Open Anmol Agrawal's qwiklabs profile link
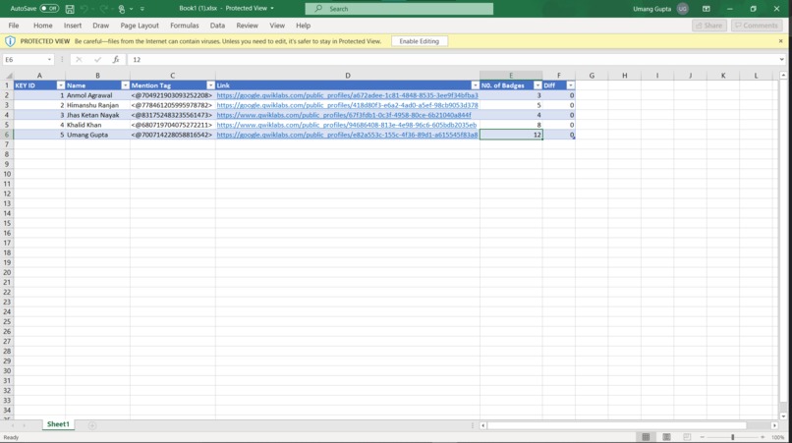This screenshot has width=792, height=443. (x=347, y=95)
